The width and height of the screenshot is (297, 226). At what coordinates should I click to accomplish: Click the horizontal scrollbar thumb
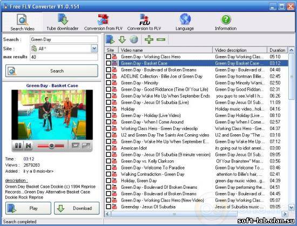click(174, 214)
